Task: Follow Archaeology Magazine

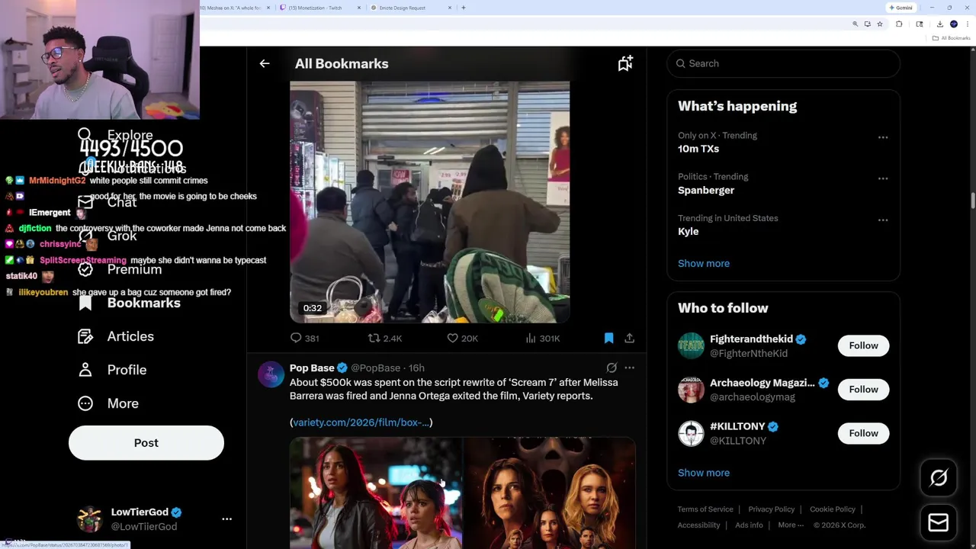Action: 863,390
